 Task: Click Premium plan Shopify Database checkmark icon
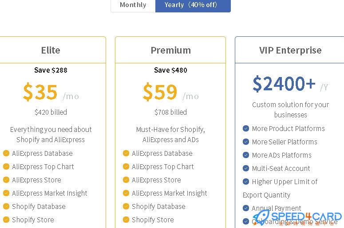point(126,206)
